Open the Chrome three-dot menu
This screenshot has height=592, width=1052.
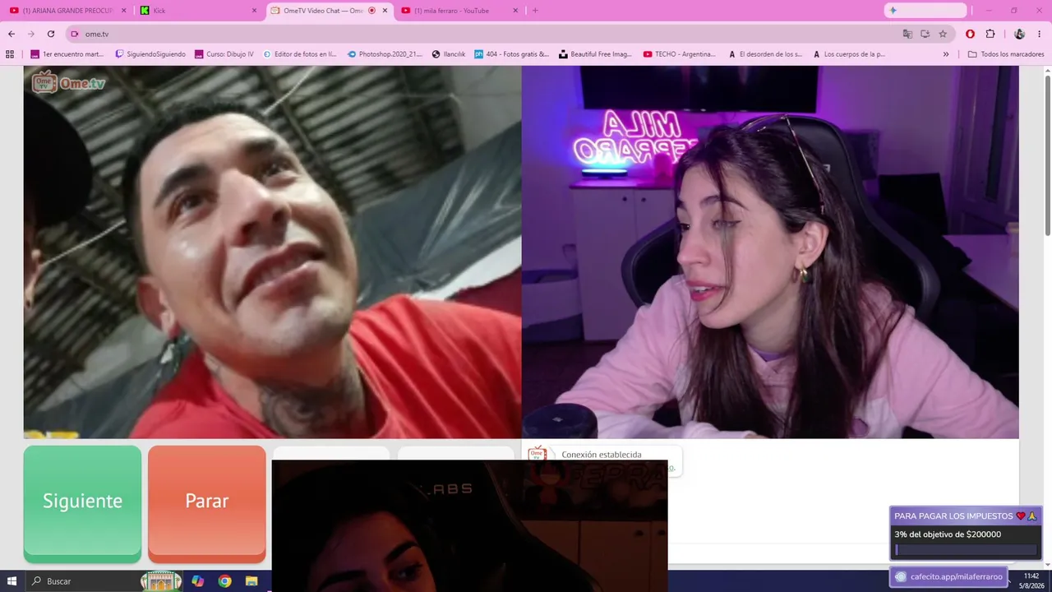(x=1040, y=34)
